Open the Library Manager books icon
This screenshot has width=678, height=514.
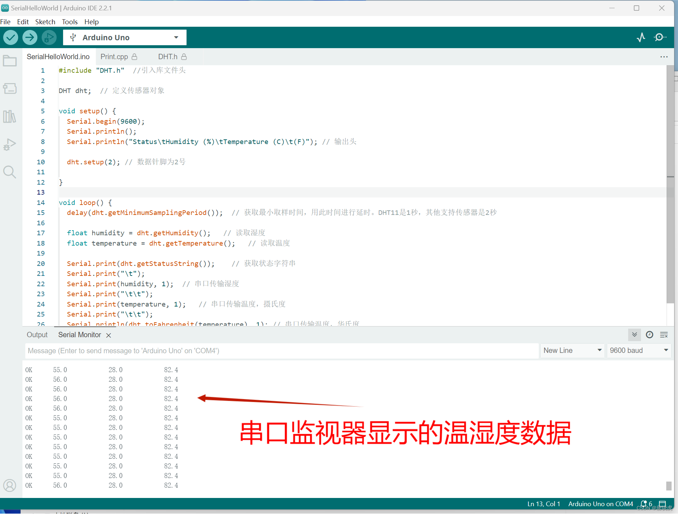(x=10, y=116)
